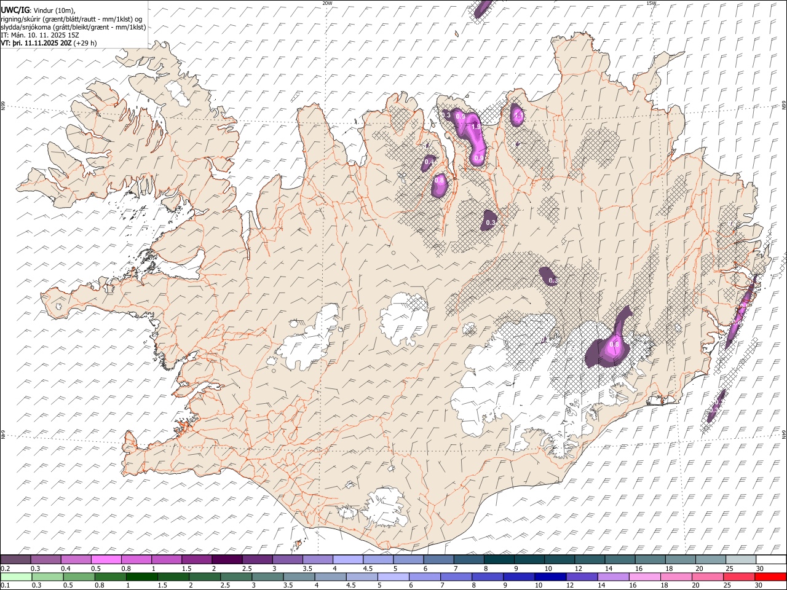Select the valid time 'VT: þri. 11.11.2025 20Z'
The width and height of the screenshot is (787, 590).
pos(36,44)
